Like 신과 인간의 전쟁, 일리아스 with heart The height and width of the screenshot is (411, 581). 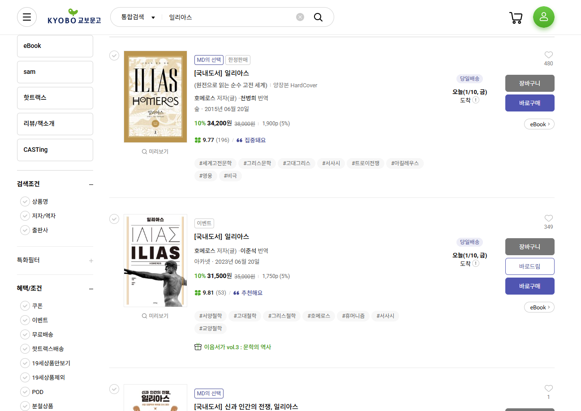(x=549, y=388)
